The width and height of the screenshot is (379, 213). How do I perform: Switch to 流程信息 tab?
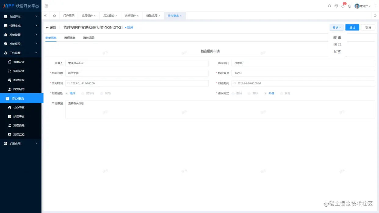[x=70, y=38]
